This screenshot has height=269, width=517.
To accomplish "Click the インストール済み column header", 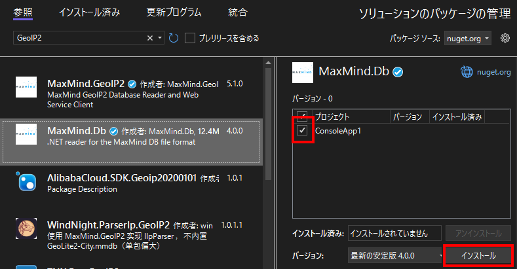I will tap(457, 117).
